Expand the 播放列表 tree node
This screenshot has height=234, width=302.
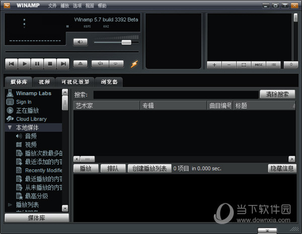tap(10, 205)
